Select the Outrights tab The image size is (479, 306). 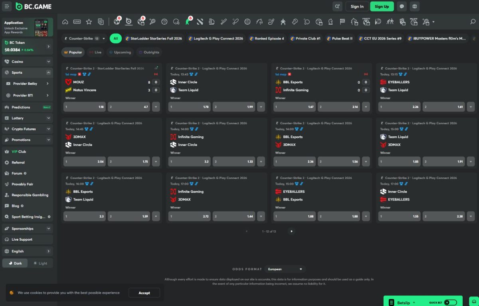pyautogui.click(x=149, y=52)
